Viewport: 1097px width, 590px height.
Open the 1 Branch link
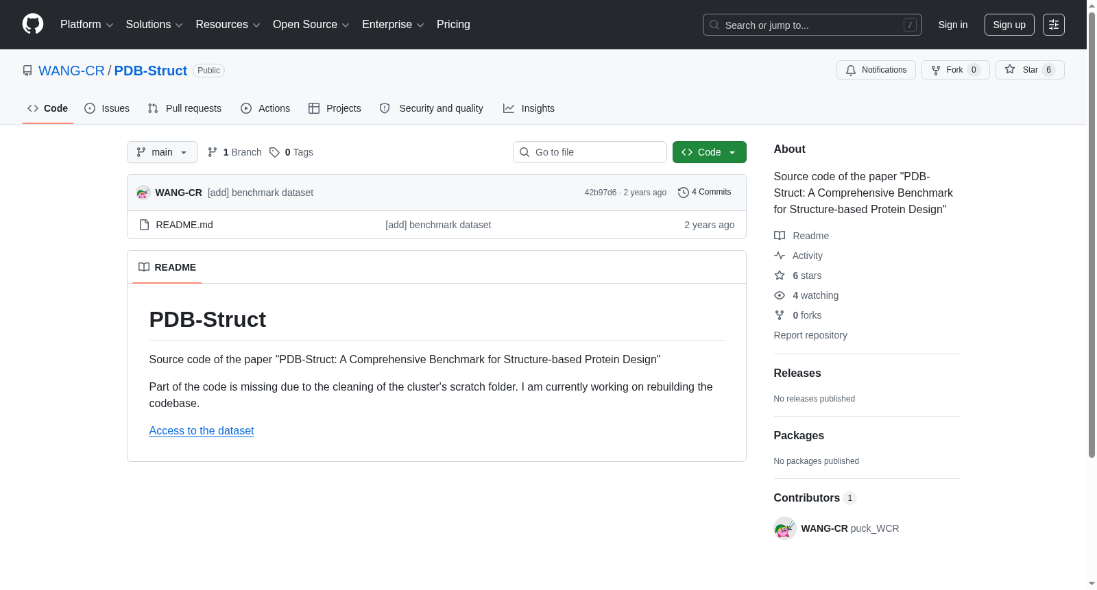[234, 152]
